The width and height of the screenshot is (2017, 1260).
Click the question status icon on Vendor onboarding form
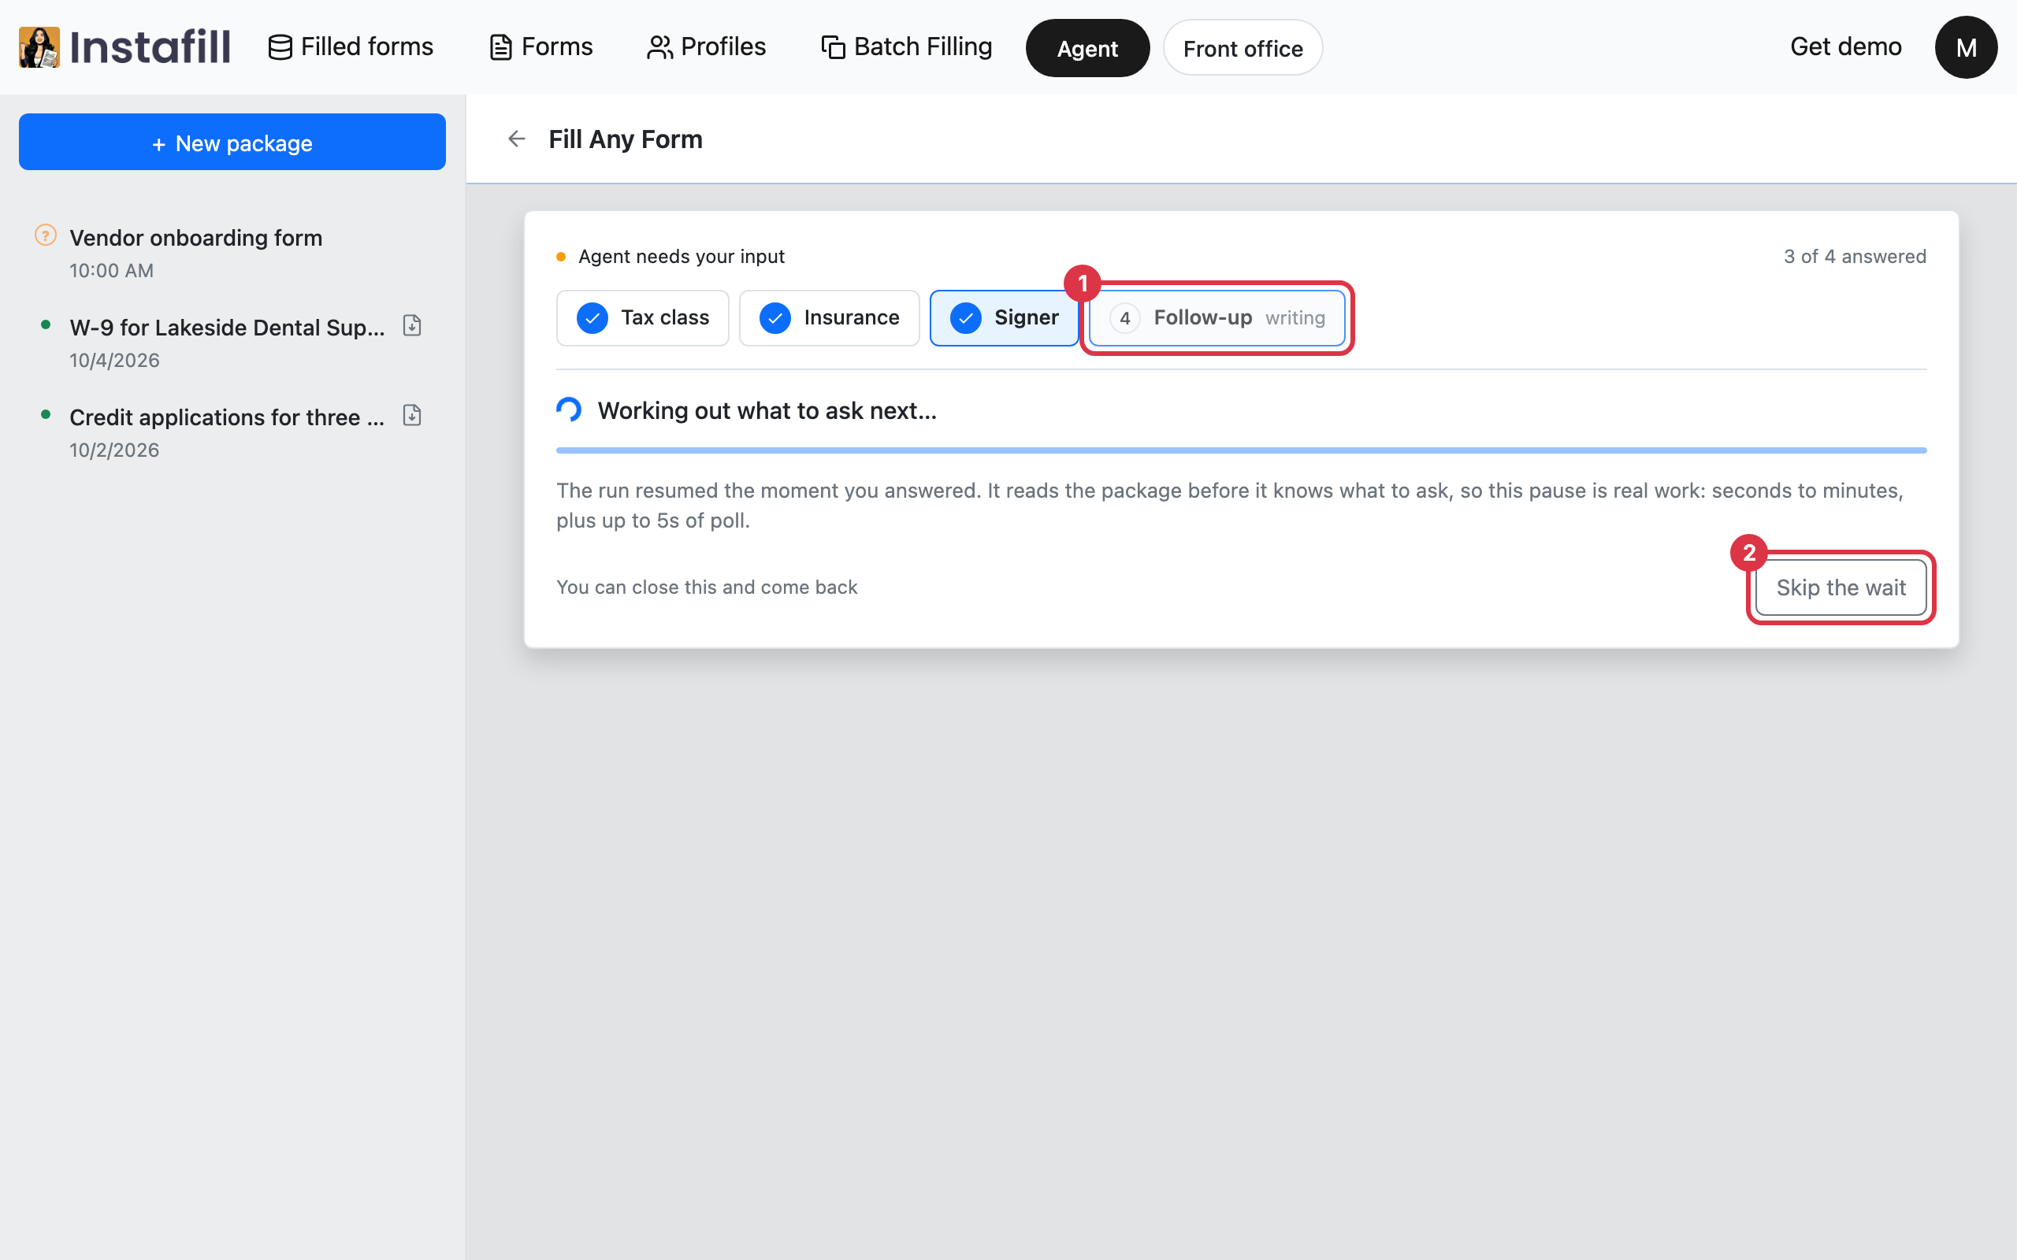[x=46, y=235]
